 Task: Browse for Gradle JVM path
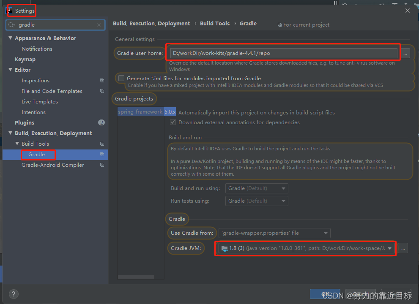click(403, 248)
